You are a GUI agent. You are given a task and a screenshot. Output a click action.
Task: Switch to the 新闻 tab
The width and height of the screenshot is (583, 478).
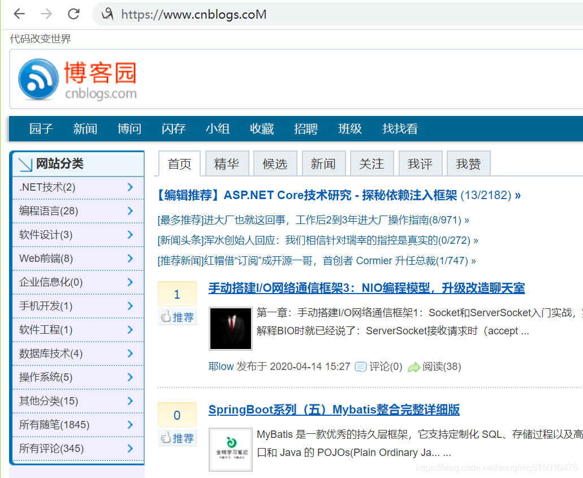[323, 163]
